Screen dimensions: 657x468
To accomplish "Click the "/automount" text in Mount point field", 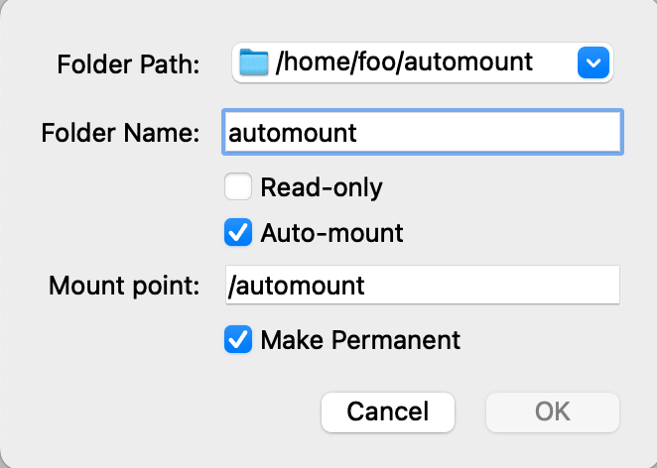I will pos(297,287).
